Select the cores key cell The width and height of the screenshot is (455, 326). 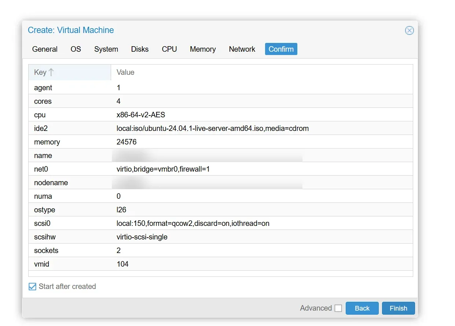pos(70,101)
